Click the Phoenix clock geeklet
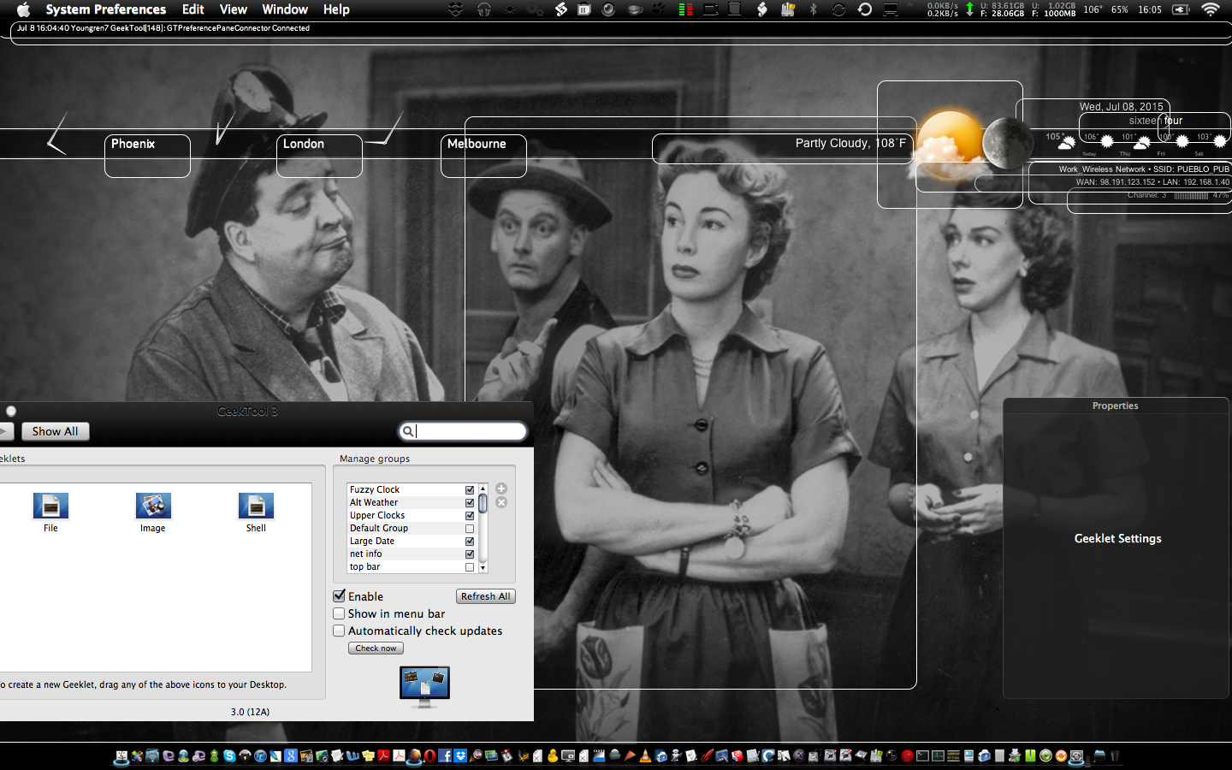Image resolution: width=1232 pixels, height=770 pixels. pyautogui.click(x=147, y=156)
